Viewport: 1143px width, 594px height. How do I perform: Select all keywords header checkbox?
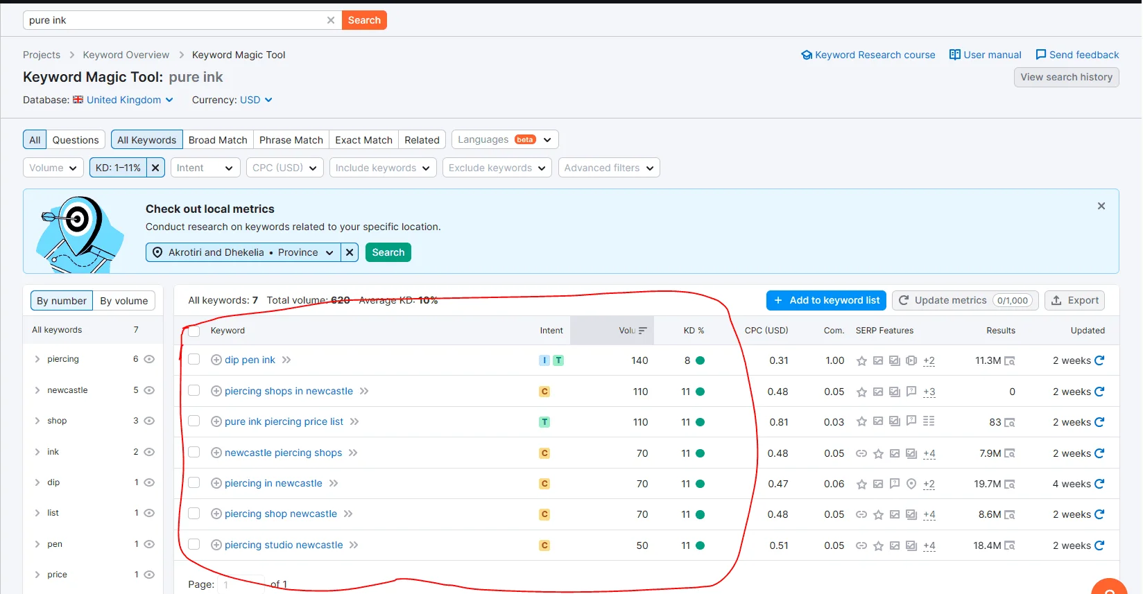pos(194,331)
